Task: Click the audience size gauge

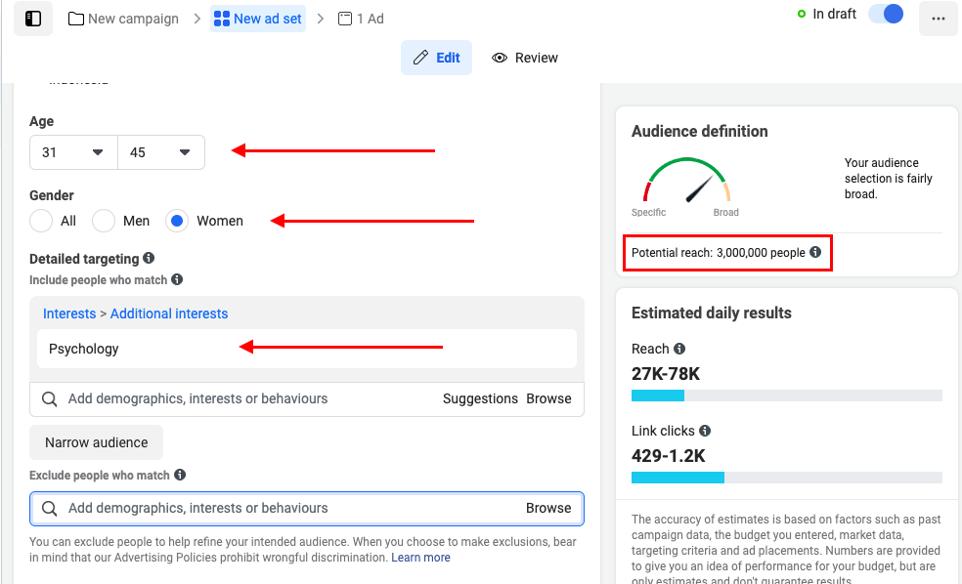Action: click(686, 180)
